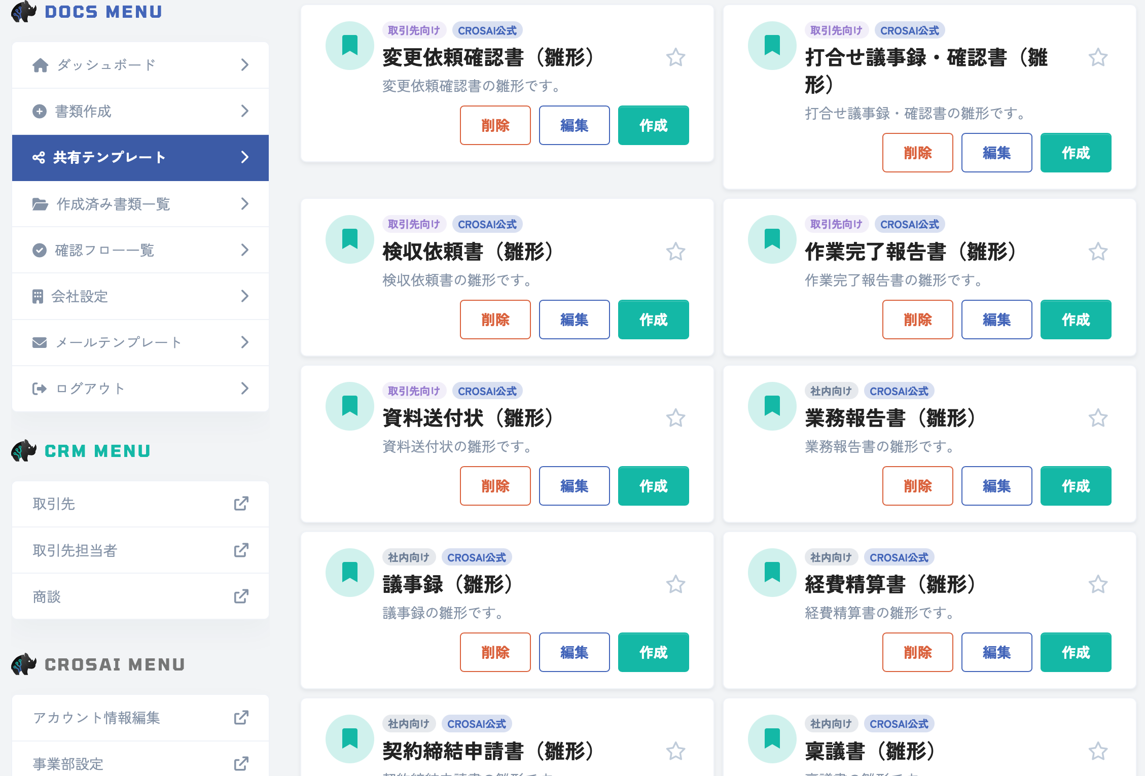Click envelope icon for メールテンプレート

[x=40, y=343]
